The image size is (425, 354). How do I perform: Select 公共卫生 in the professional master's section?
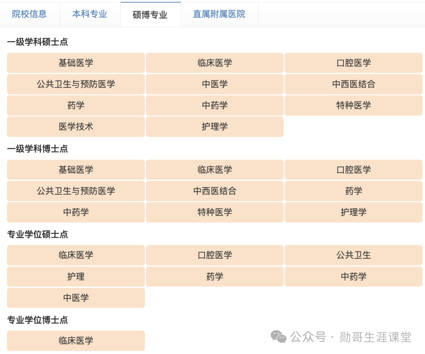pyautogui.click(x=353, y=255)
